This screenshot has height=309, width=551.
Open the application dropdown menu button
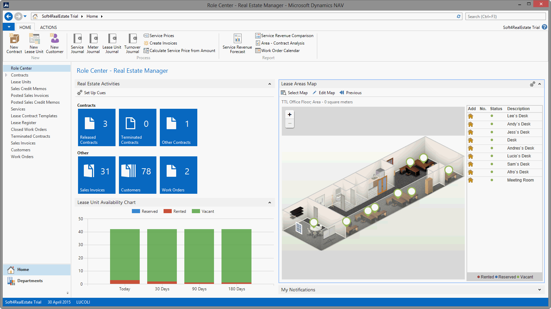pos(9,27)
